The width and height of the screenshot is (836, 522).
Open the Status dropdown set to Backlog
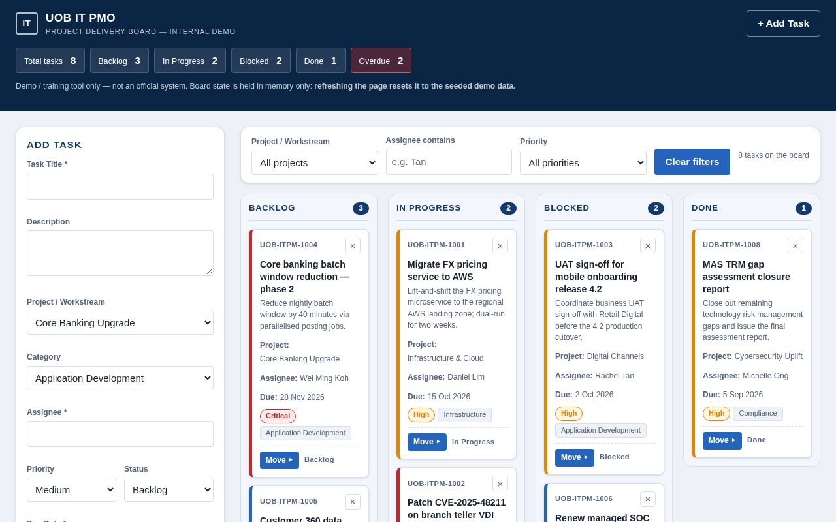[x=169, y=490]
